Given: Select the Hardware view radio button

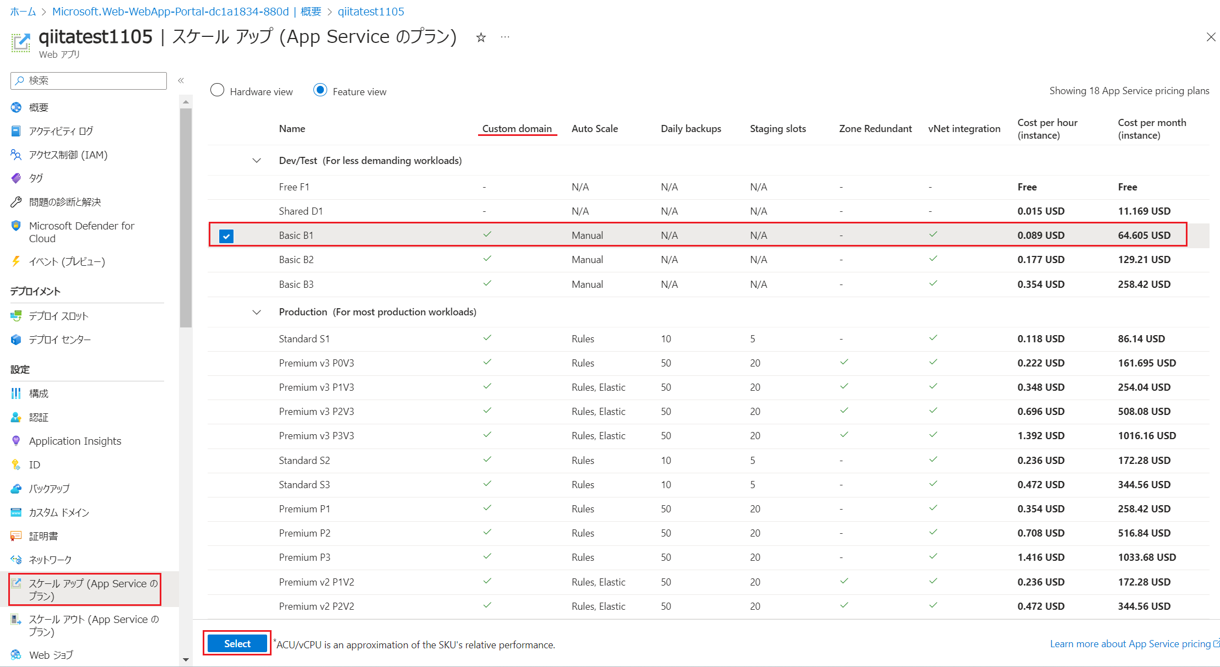Looking at the screenshot, I should pyautogui.click(x=218, y=90).
